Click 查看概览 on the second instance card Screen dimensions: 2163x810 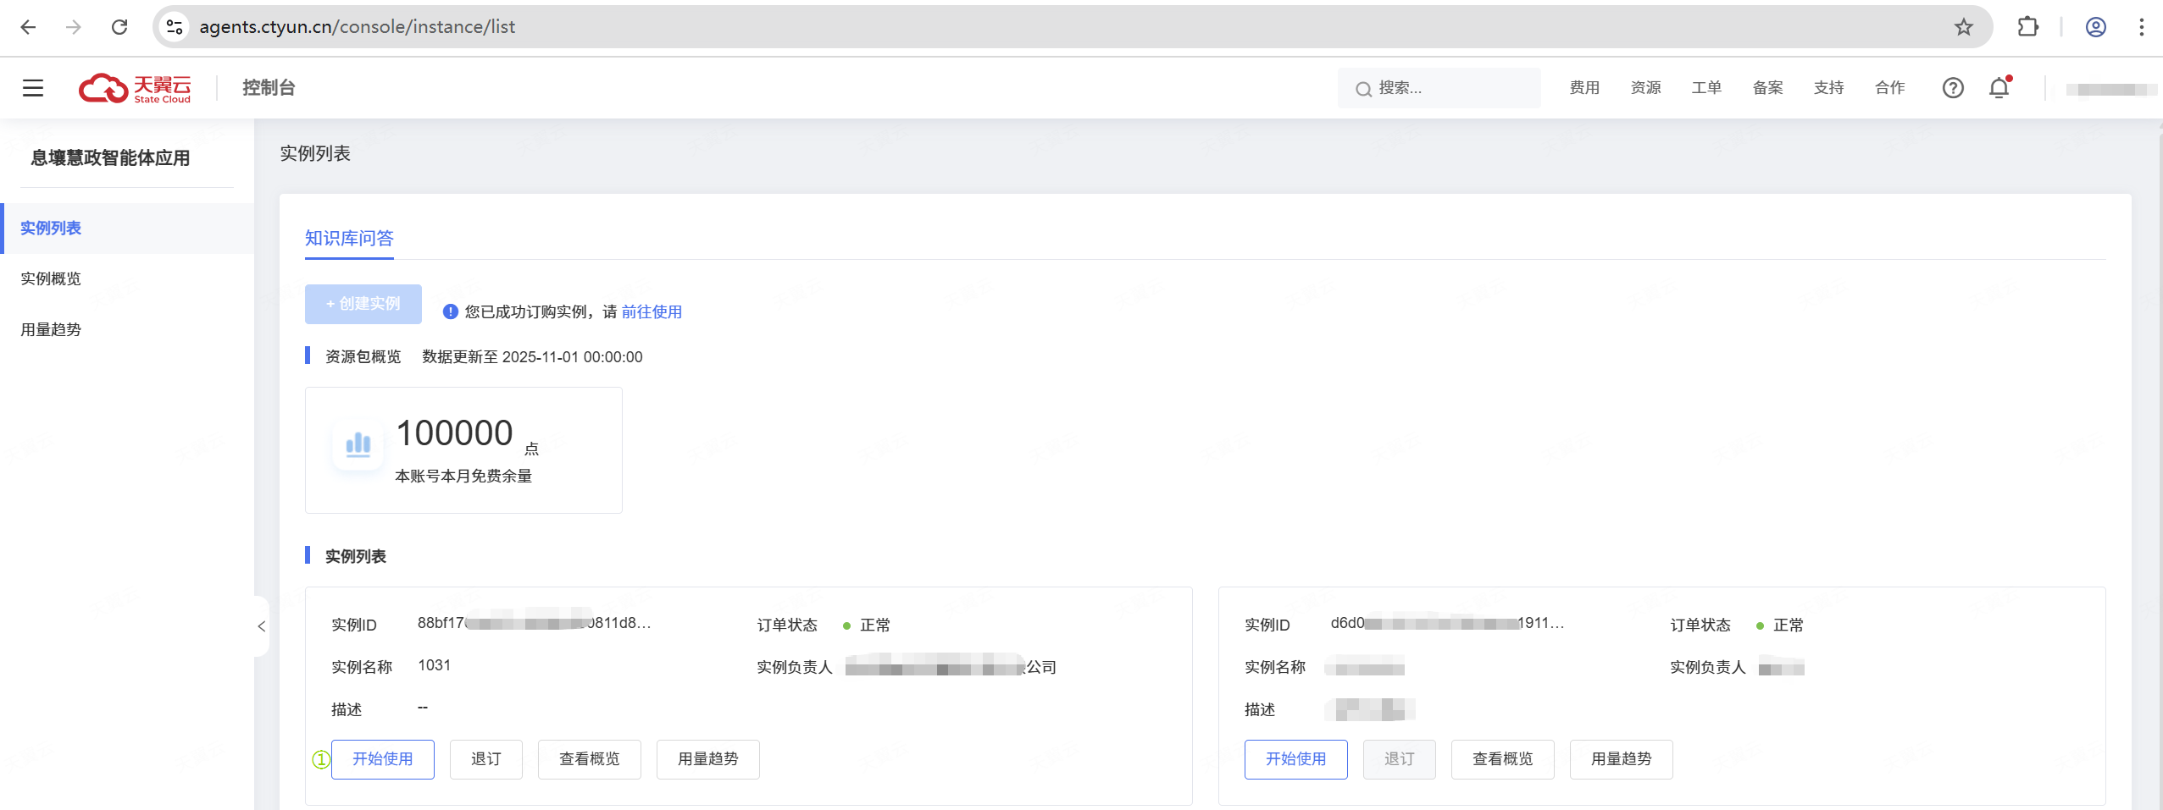pyautogui.click(x=1502, y=759)
